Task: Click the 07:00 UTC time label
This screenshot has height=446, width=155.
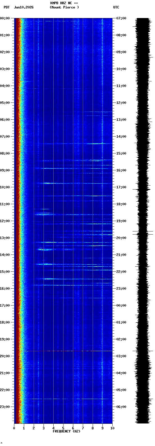Action: pos(121,18)
